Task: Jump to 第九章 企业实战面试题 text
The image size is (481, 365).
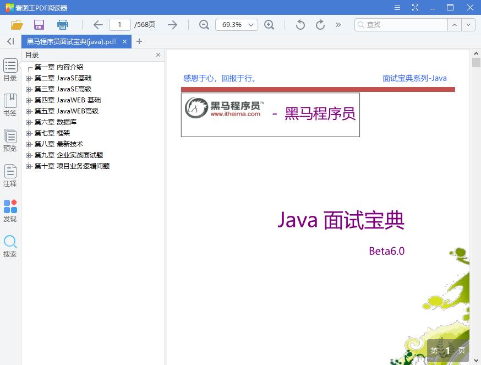Action: [x=69, y=155]
